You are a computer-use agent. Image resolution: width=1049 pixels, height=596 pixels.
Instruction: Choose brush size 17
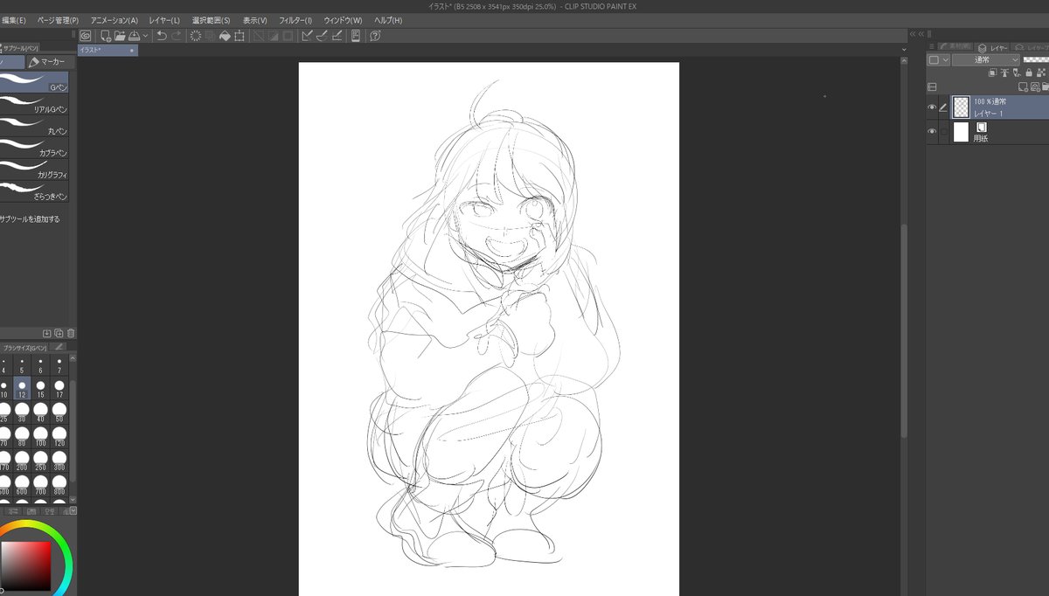pos(59,389)
